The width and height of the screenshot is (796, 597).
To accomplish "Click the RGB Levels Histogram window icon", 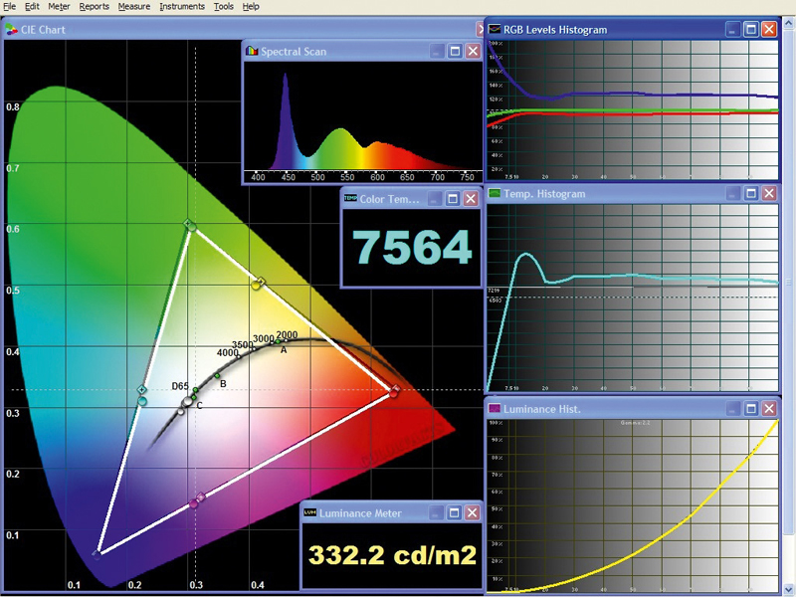I will pyautogui.click(x=494, y=30).
